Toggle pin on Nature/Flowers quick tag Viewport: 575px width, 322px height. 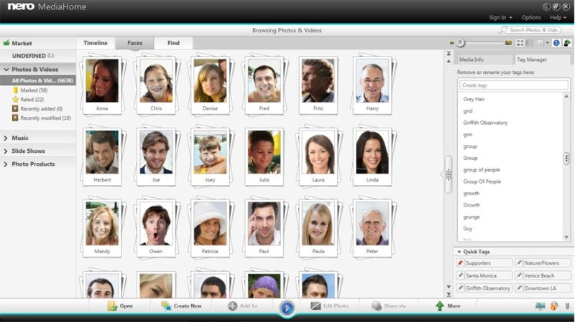pos(519,262)
